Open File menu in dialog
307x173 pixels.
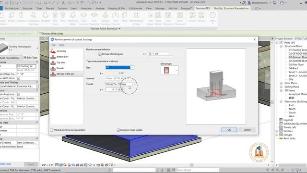[53, 45]
